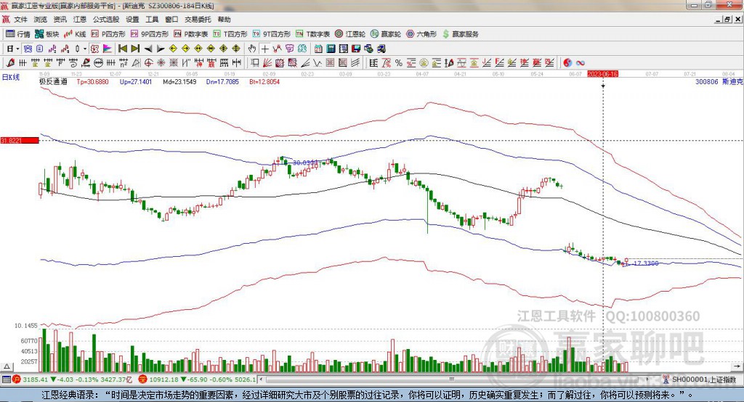
Task: Open the 浏览 menu
Action: pyautogui.click(x=41, y=20)
